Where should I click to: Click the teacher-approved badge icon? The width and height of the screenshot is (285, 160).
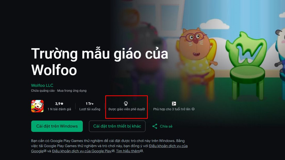pyautogui.click(x=126, y=103)
